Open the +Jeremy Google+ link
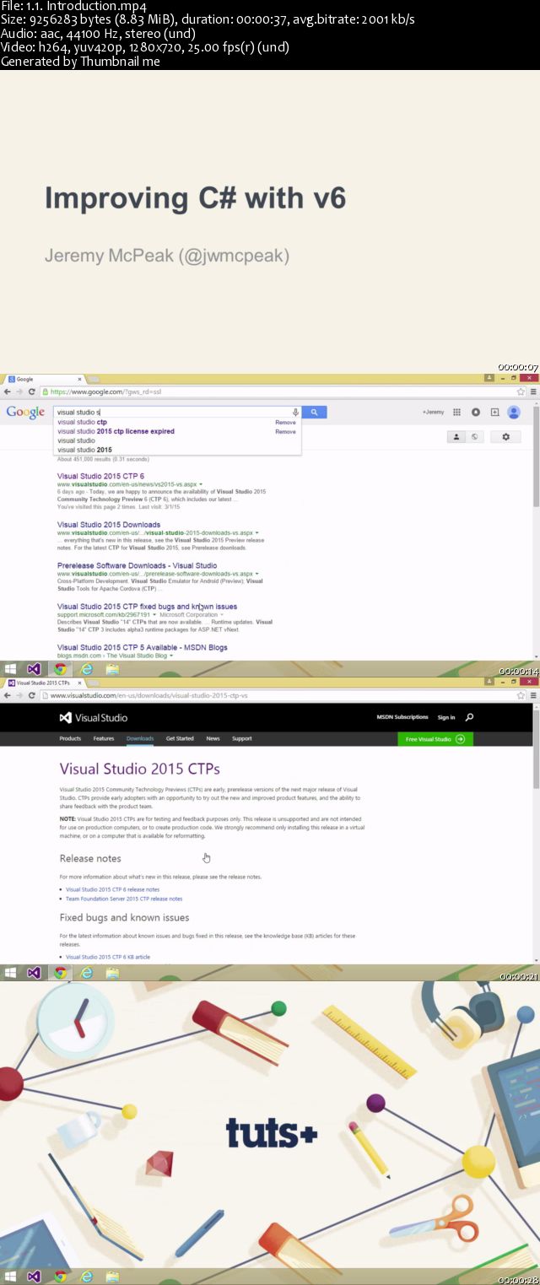The width and height of the screenshot is (540, 1285). coord(432,413)
